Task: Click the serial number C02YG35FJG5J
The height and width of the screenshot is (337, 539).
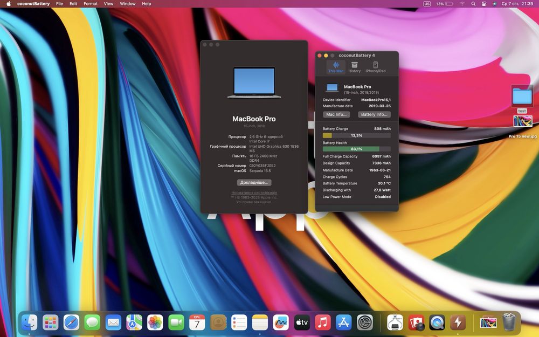Action: (262, 166)
